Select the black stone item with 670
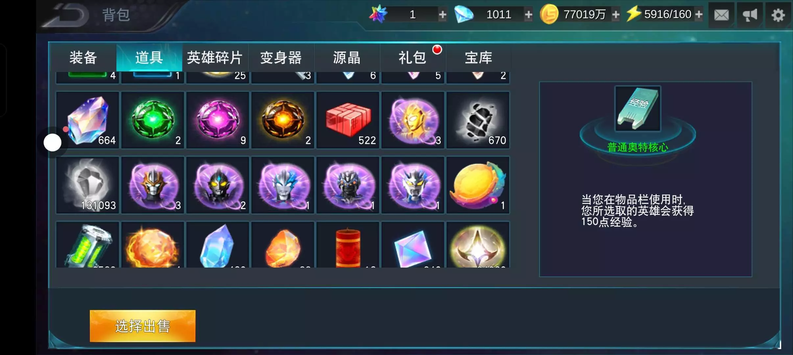The width and height of the screenshot is (793, 355). coord(478,120)
